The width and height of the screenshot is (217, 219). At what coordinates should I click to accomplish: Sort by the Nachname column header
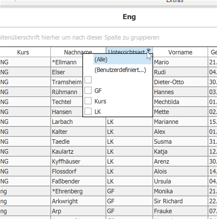coord(78,52)
